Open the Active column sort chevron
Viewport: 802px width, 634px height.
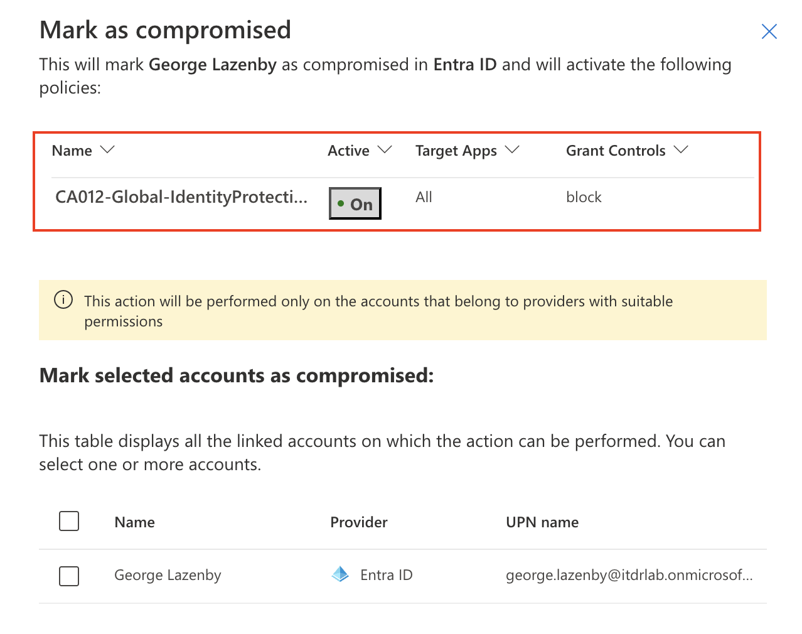coord(385,150)
